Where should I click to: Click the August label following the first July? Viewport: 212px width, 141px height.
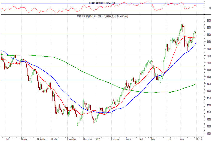pos(25,139)
